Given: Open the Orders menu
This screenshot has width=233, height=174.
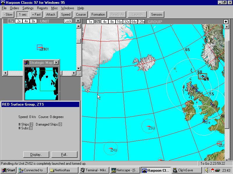Looking at the screenshot, I should tap(14, 8).
